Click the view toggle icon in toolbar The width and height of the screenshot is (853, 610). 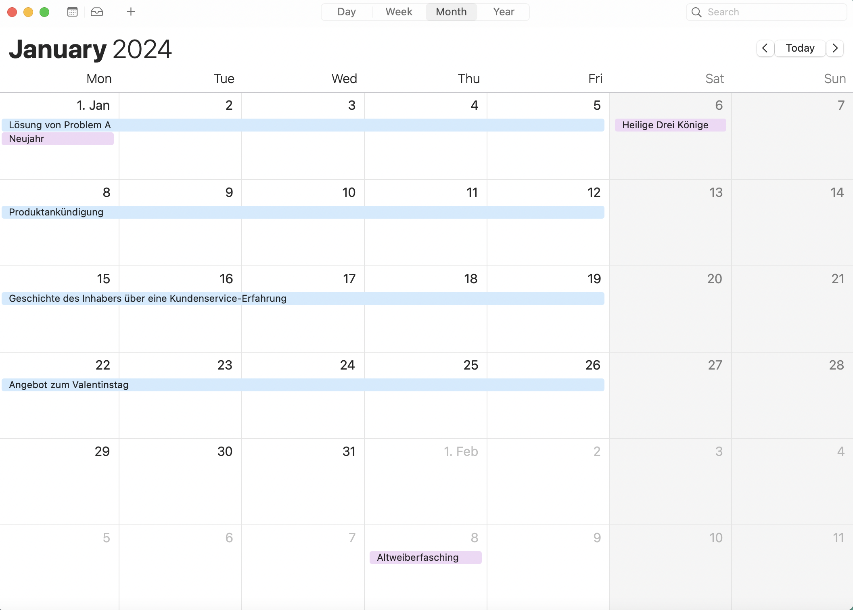(71, 12)
